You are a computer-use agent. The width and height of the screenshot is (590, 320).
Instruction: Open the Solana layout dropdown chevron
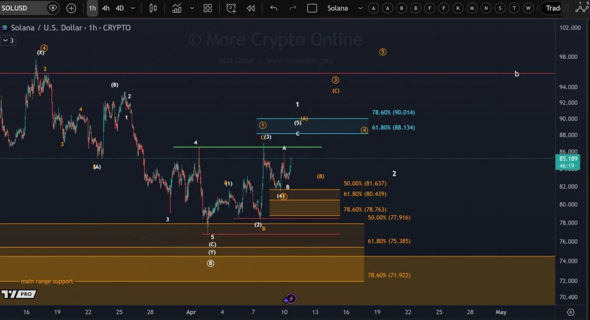point(360,8)
